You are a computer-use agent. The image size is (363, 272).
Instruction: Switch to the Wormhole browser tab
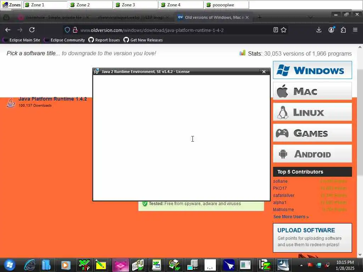53,17
